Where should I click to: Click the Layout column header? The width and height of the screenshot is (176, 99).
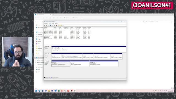click(56, 28)
